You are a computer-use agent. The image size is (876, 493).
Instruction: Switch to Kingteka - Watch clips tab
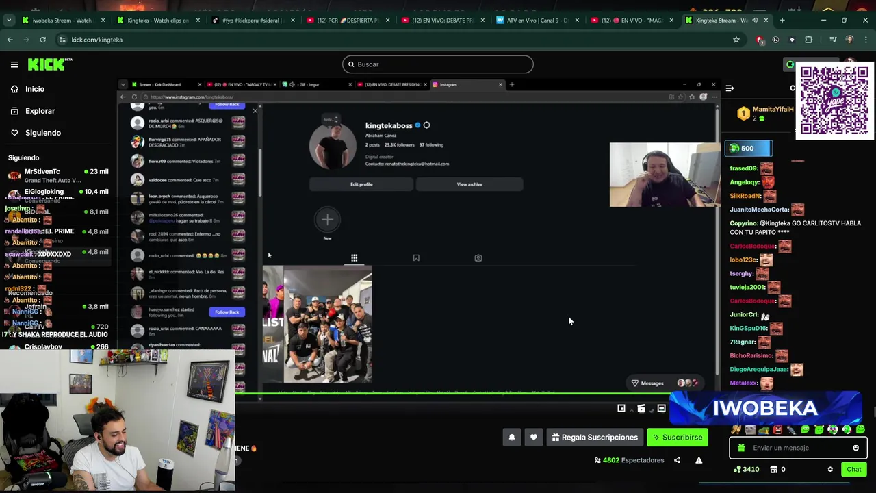coord(158,21)
